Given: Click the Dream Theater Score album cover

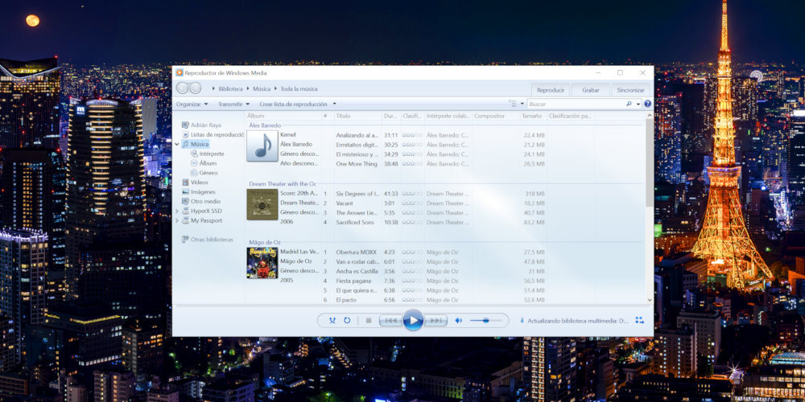Looking at the screenshot, I should coord(262,204).
